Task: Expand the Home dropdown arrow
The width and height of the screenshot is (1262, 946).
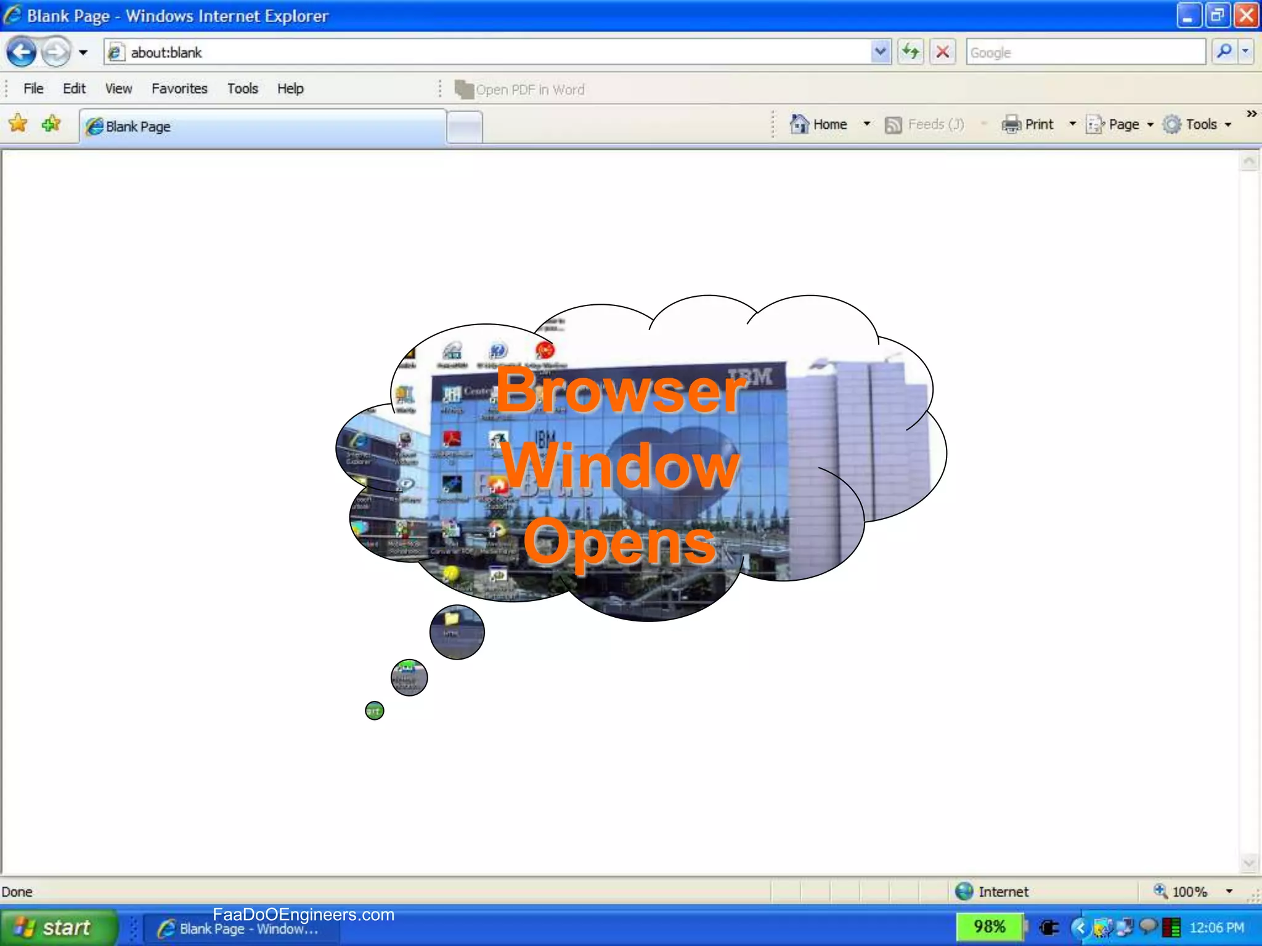Action: click(x=867, y=124)
